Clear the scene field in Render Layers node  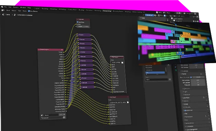[x=64, y=115]
